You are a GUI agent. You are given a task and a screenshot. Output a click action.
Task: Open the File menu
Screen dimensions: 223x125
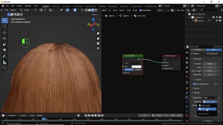tap(7, 6)
